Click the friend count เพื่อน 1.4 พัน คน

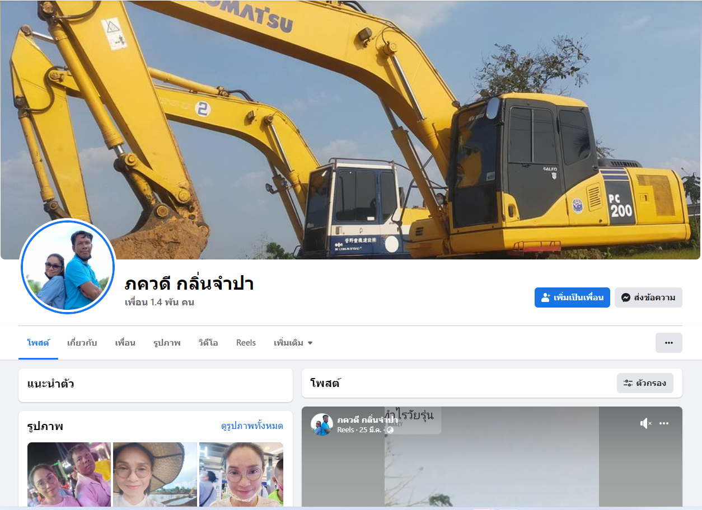(x=160, y=302)
